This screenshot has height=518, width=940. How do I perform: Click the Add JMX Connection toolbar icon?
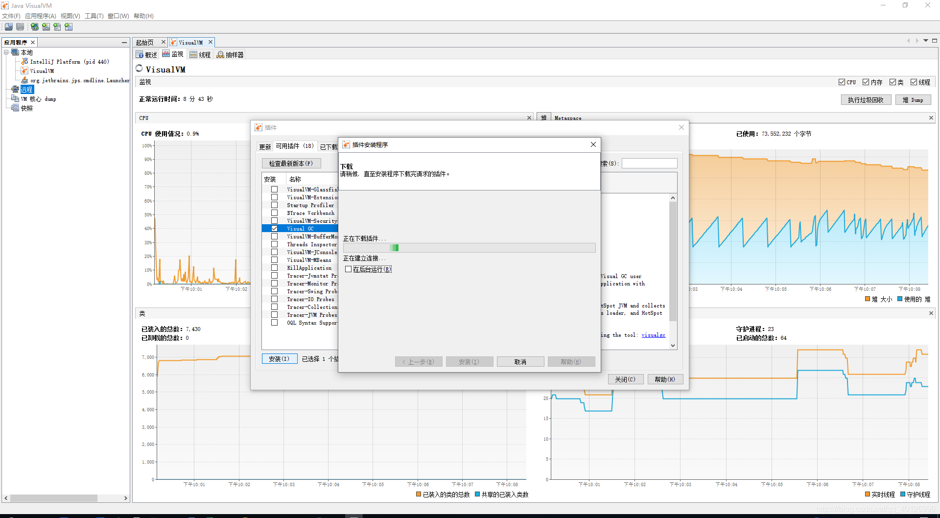pos(46,27)
